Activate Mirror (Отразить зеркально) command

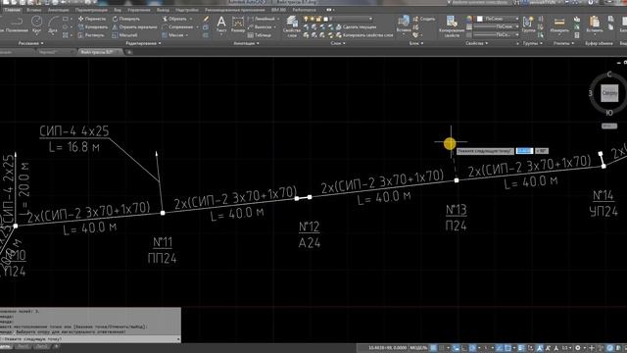coord(134,27)
